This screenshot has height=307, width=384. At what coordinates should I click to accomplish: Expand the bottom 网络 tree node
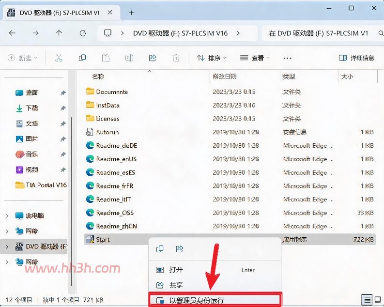[7, 262]
